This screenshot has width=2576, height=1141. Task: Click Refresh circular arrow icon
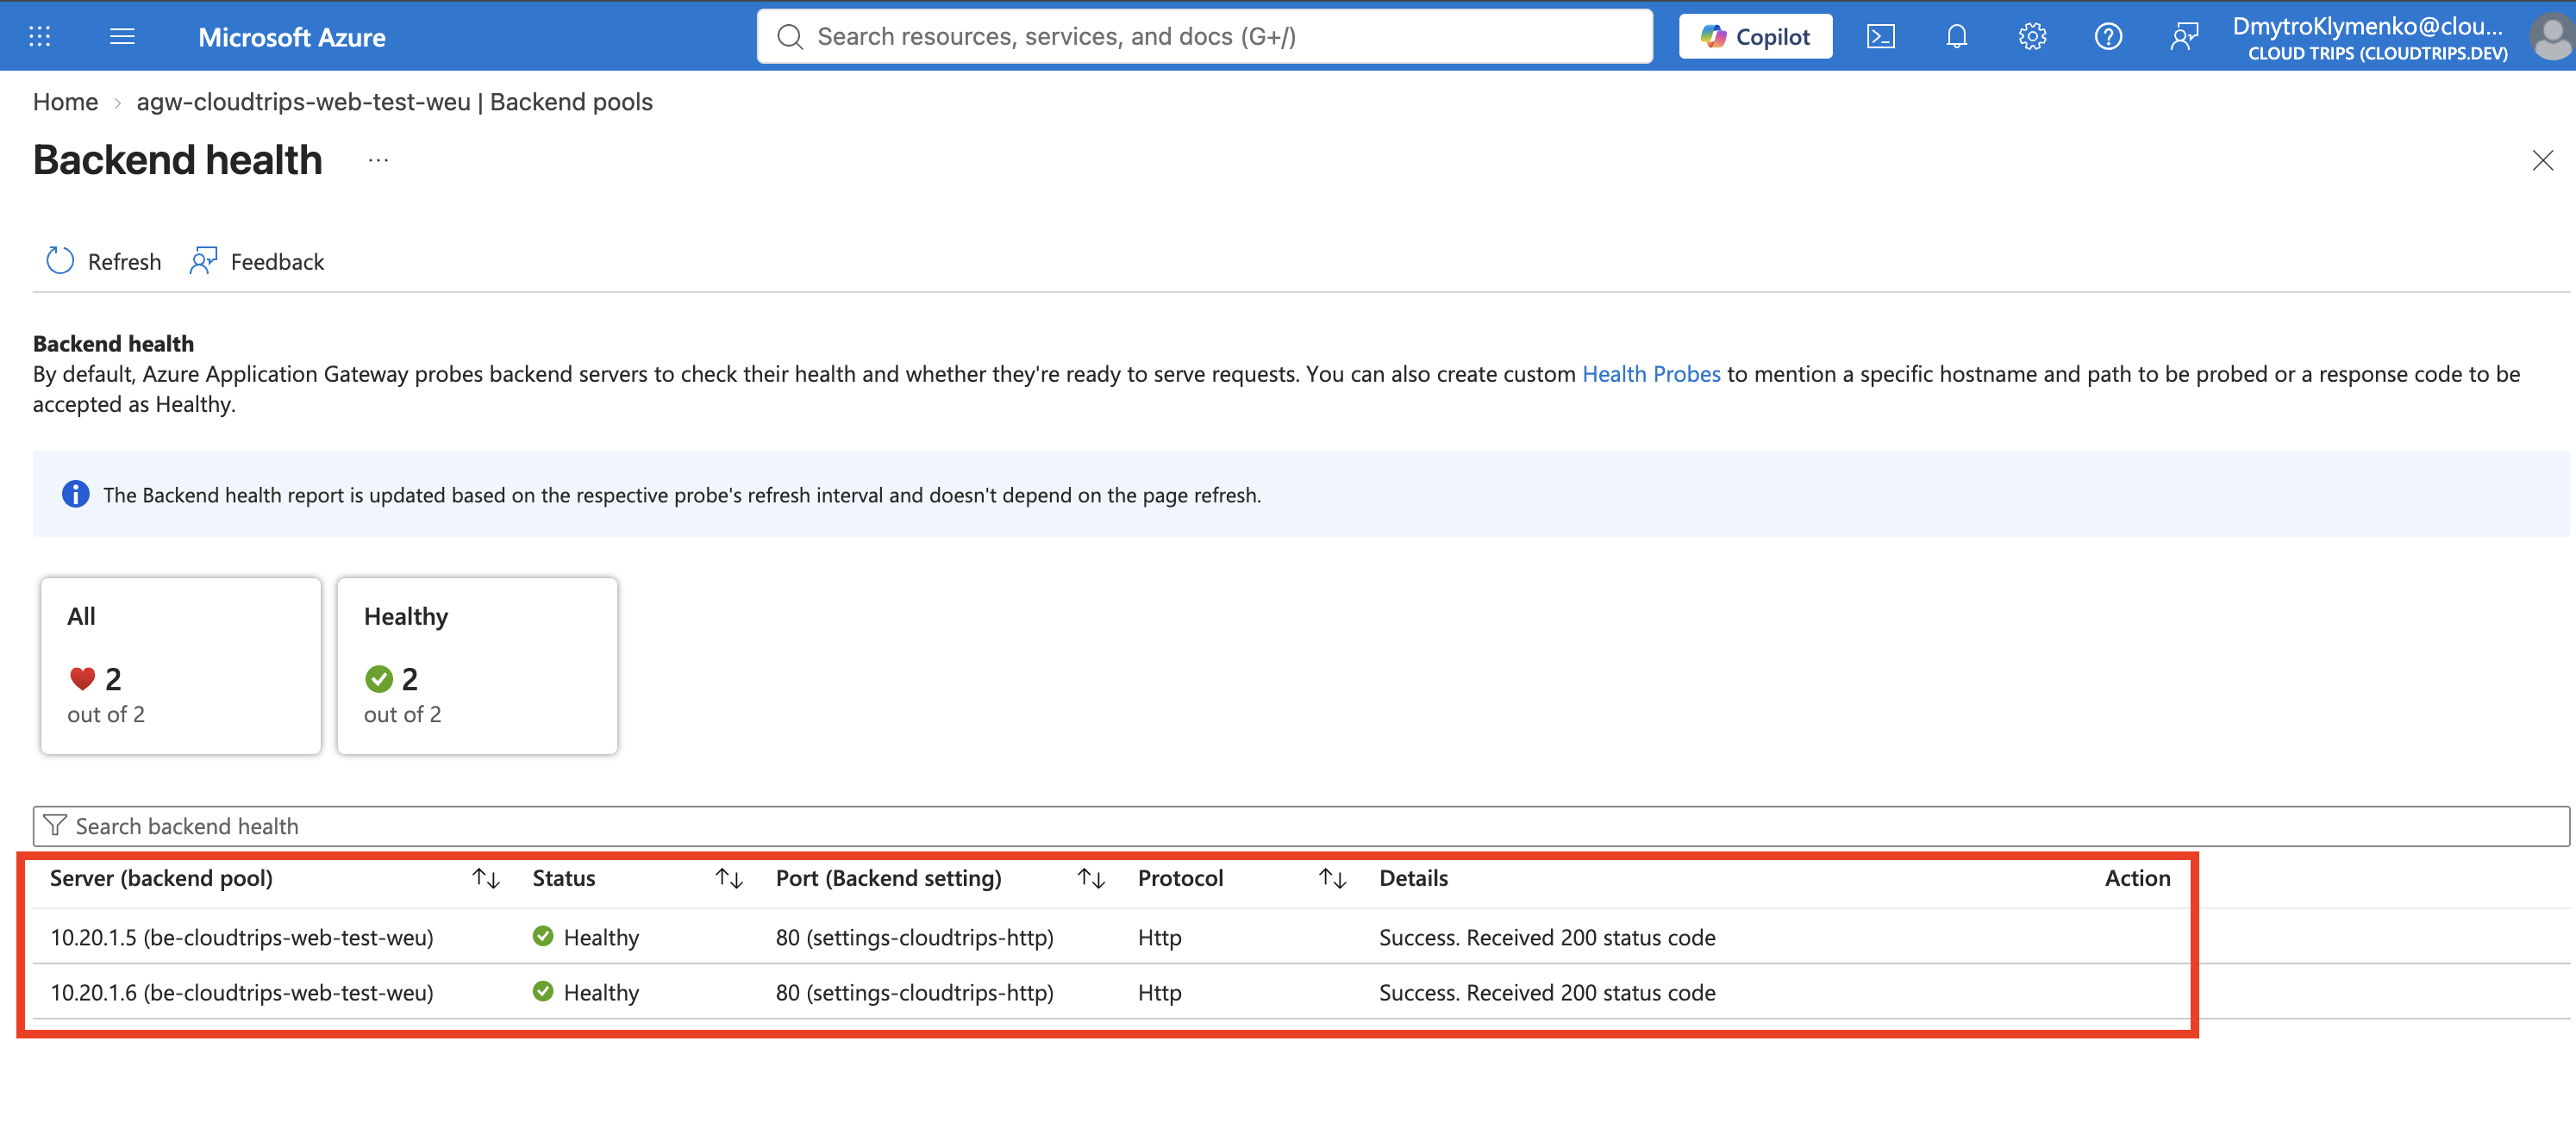tap(60, 261)
